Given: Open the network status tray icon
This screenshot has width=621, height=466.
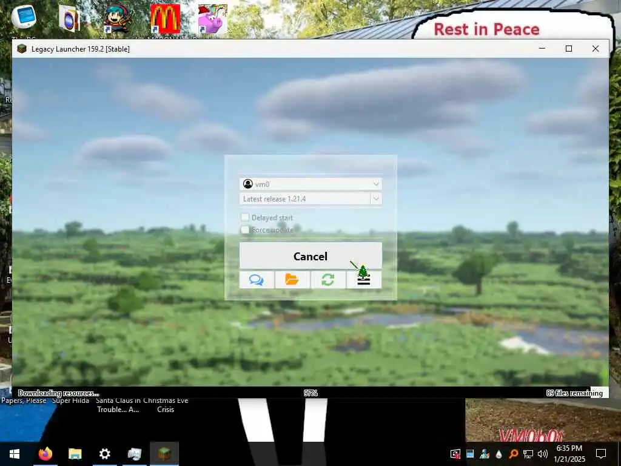Looking at the screenshot, I should coord(528,454).
